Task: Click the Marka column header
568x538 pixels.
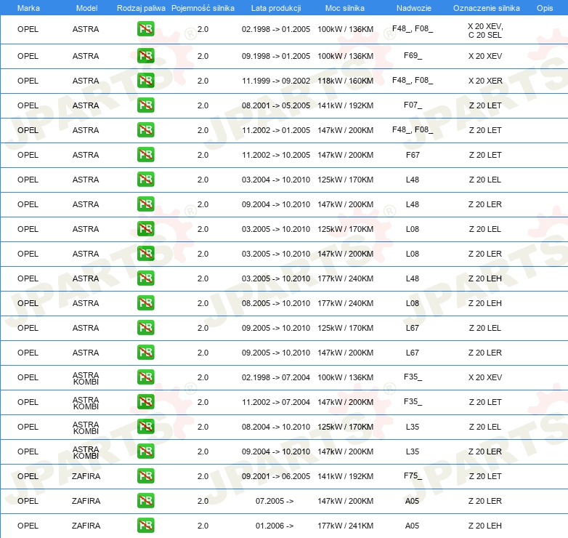Action: coord(28,8)
